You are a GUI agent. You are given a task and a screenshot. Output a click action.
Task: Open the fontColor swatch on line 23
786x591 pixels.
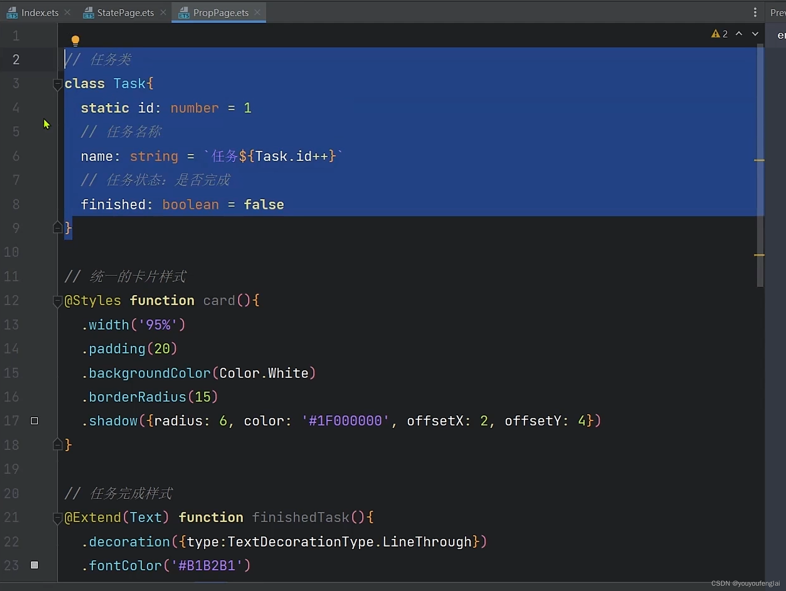[34, 565]
